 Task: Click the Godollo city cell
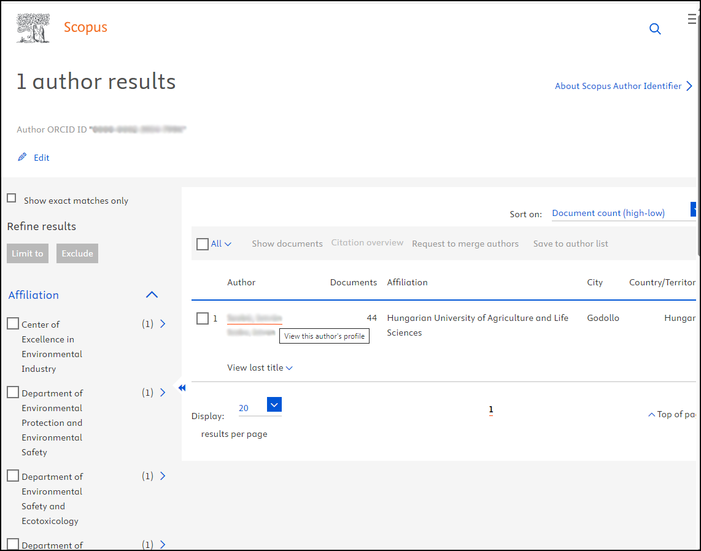pos(603,318)
